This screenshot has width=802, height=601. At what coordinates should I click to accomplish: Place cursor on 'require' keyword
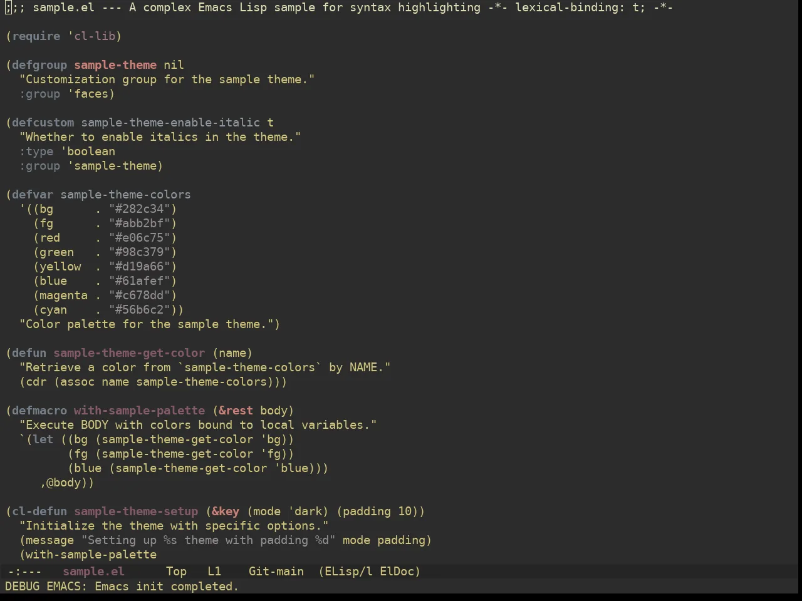[36, 36]
